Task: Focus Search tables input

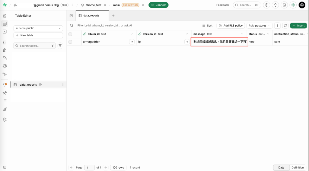Action: pos(34,46)
